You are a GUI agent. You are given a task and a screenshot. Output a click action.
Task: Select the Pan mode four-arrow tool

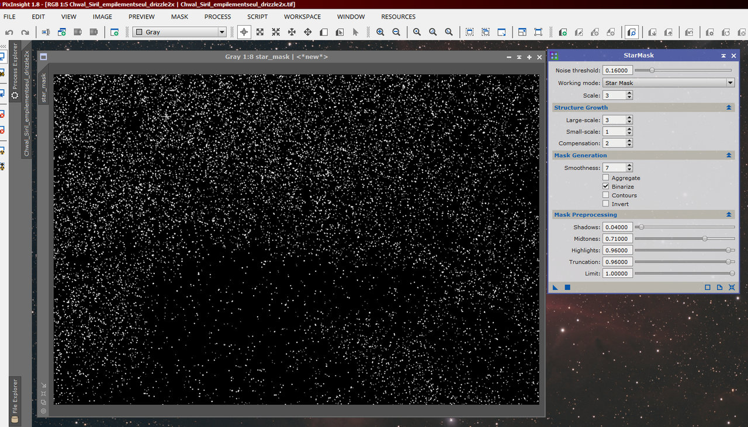[x=307, y=32]
